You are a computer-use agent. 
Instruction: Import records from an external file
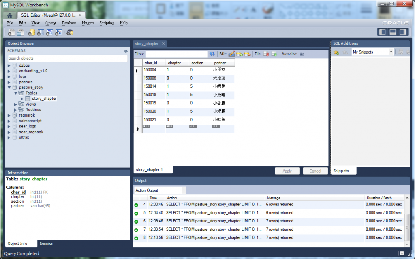click(274, 54)
